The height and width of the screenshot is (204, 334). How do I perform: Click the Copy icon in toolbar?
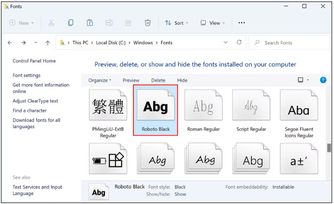tap(70, 23)
